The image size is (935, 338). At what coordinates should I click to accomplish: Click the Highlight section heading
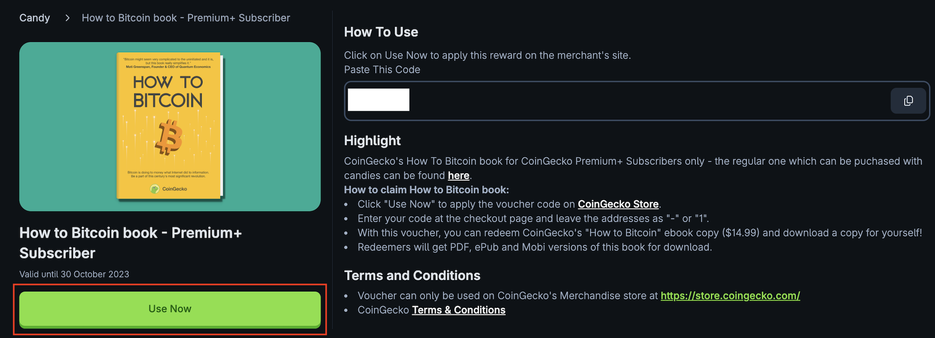[372, 141]
